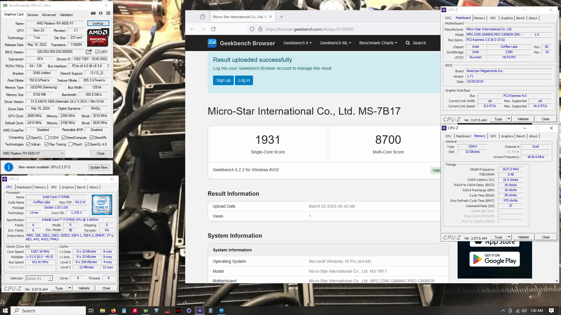Expand Tools dropdown arrow in CPU-Z Memory window
This screenshot has height=315, width=561.
tap(509, 237)
